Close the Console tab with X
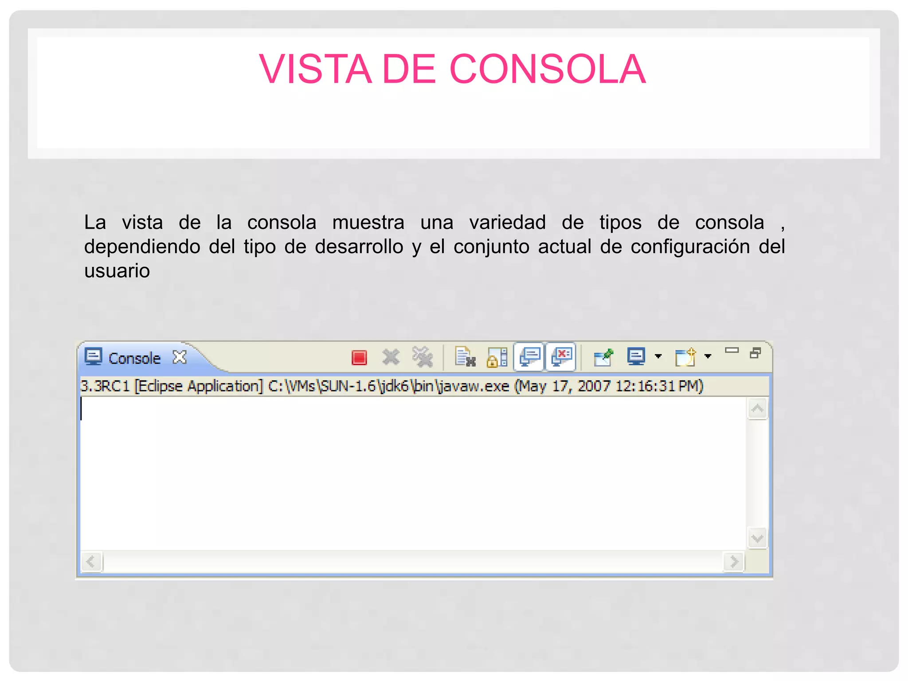The width and height of the screenshot is (908, 681). pyautogui.click(x=180, y=357)
